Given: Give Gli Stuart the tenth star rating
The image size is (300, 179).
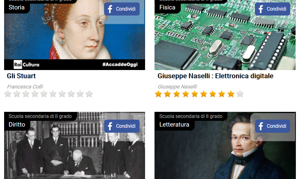Looking at the screenshot, I should [x=89, y=94].
